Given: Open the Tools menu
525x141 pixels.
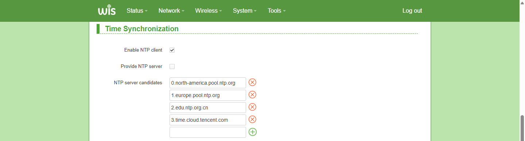Looking at the screenshot, I should 276,11.
